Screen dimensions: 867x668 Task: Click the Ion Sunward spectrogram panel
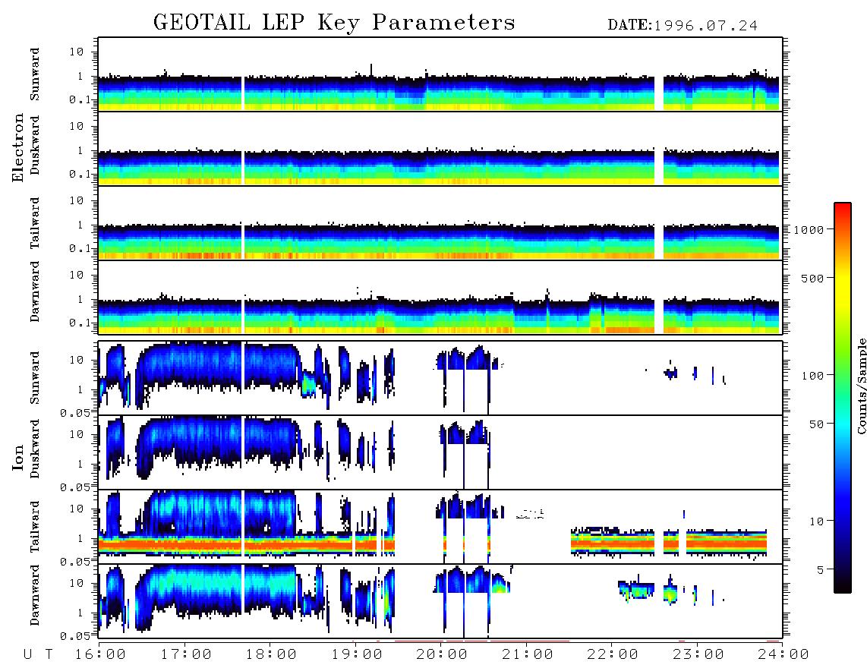(x=440, y=378)
